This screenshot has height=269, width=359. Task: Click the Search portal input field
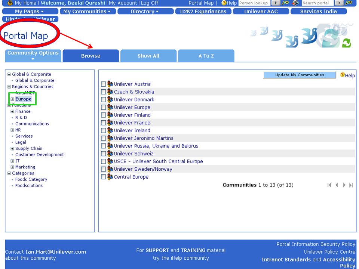pyautogui.click(x=318, y=3)
